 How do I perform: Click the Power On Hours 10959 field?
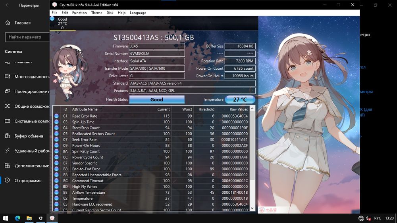coord(240,76)
